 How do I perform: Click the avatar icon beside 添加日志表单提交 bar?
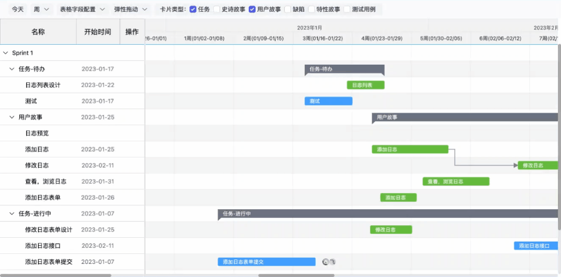(x=325, y=262)
